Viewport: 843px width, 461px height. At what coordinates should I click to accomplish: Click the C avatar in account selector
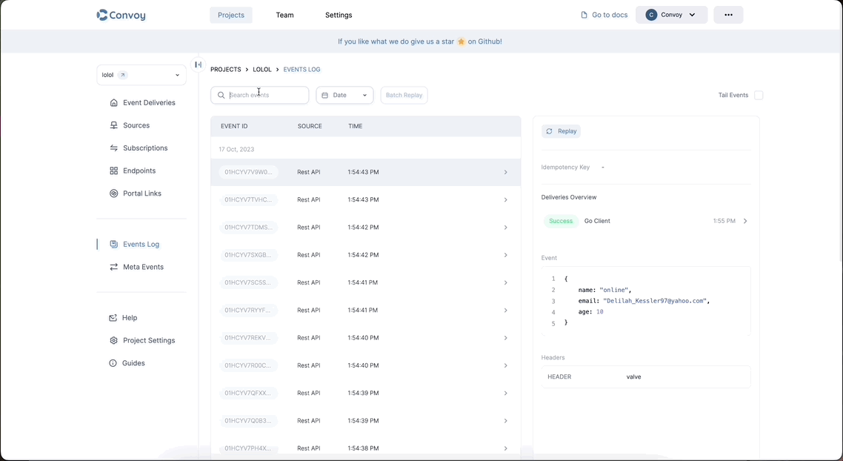click(x=651, y=15)
